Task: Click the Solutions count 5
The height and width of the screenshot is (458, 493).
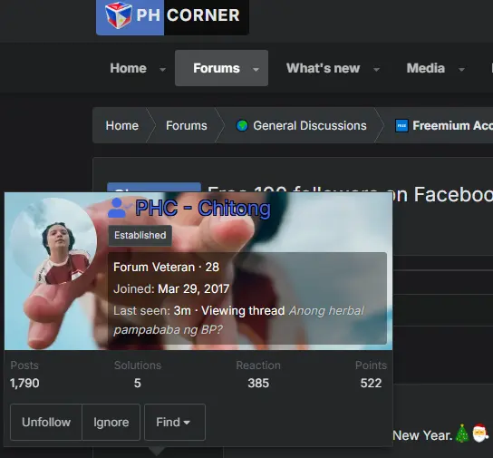Action: pos(138,383)
